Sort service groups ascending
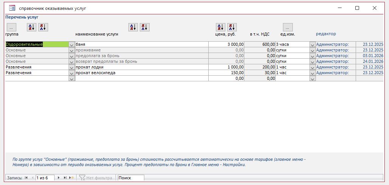 31,27
